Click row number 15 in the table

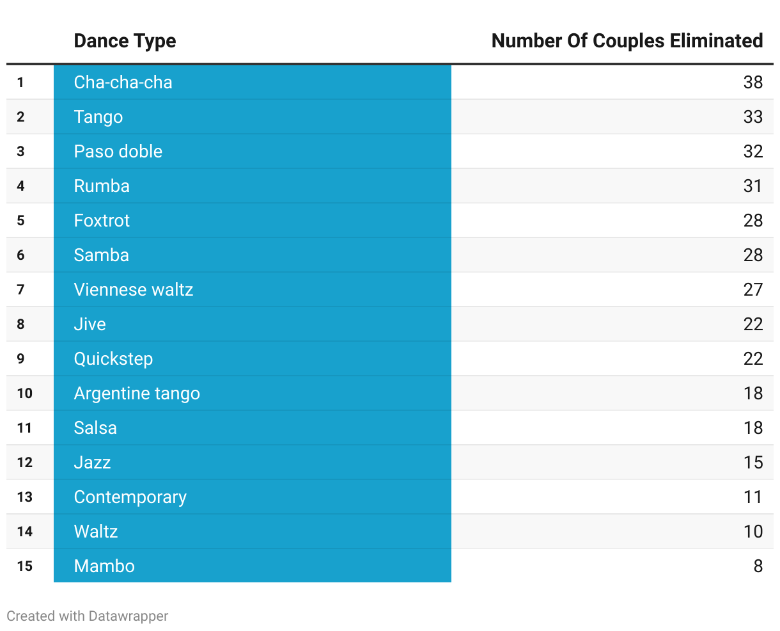click(25, 566)
